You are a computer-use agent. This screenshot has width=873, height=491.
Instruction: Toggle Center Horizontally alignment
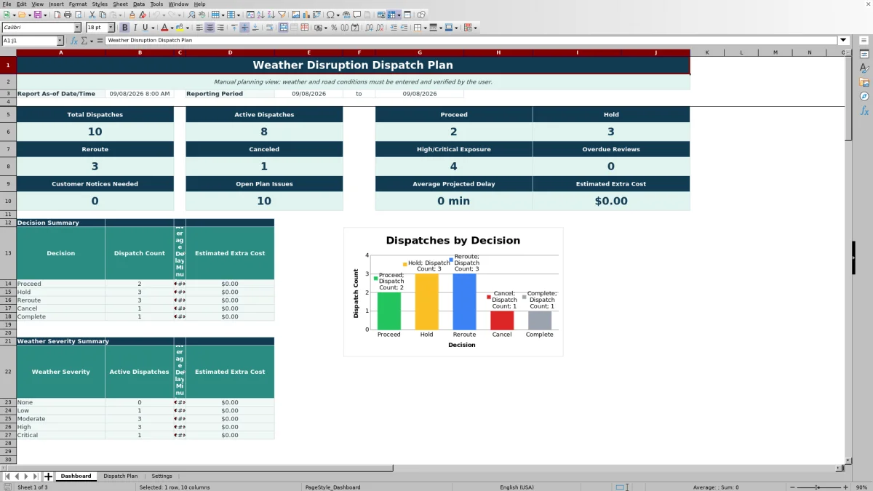(210, 28)
